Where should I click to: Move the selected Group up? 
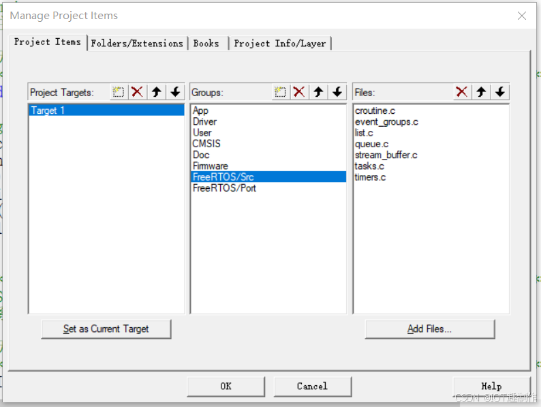tap(318, 92)
